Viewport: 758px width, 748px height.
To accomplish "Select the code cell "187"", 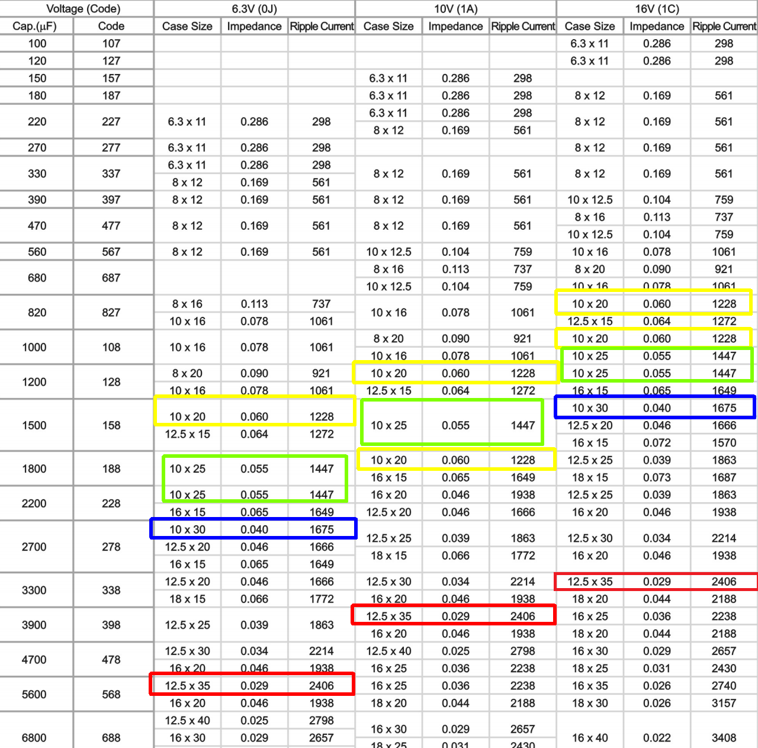I will [111, 95].
